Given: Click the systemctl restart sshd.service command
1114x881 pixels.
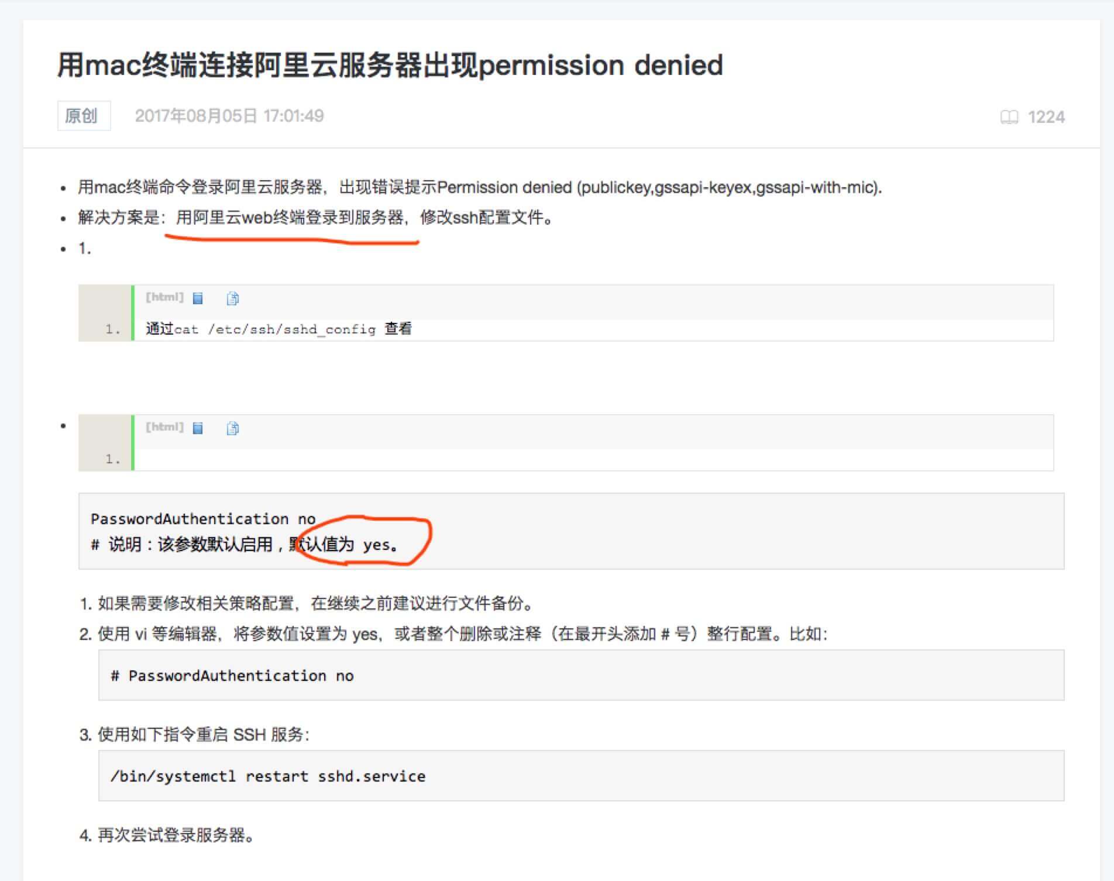Looking at the screenshot, I should coord(268,776).
